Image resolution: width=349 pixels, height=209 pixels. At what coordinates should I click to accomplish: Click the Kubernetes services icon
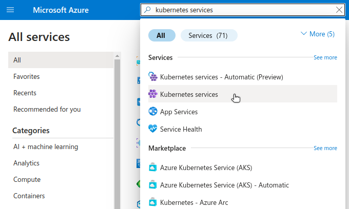coord(152,94)
